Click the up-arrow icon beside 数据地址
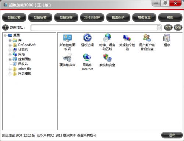 pos(5,28)
